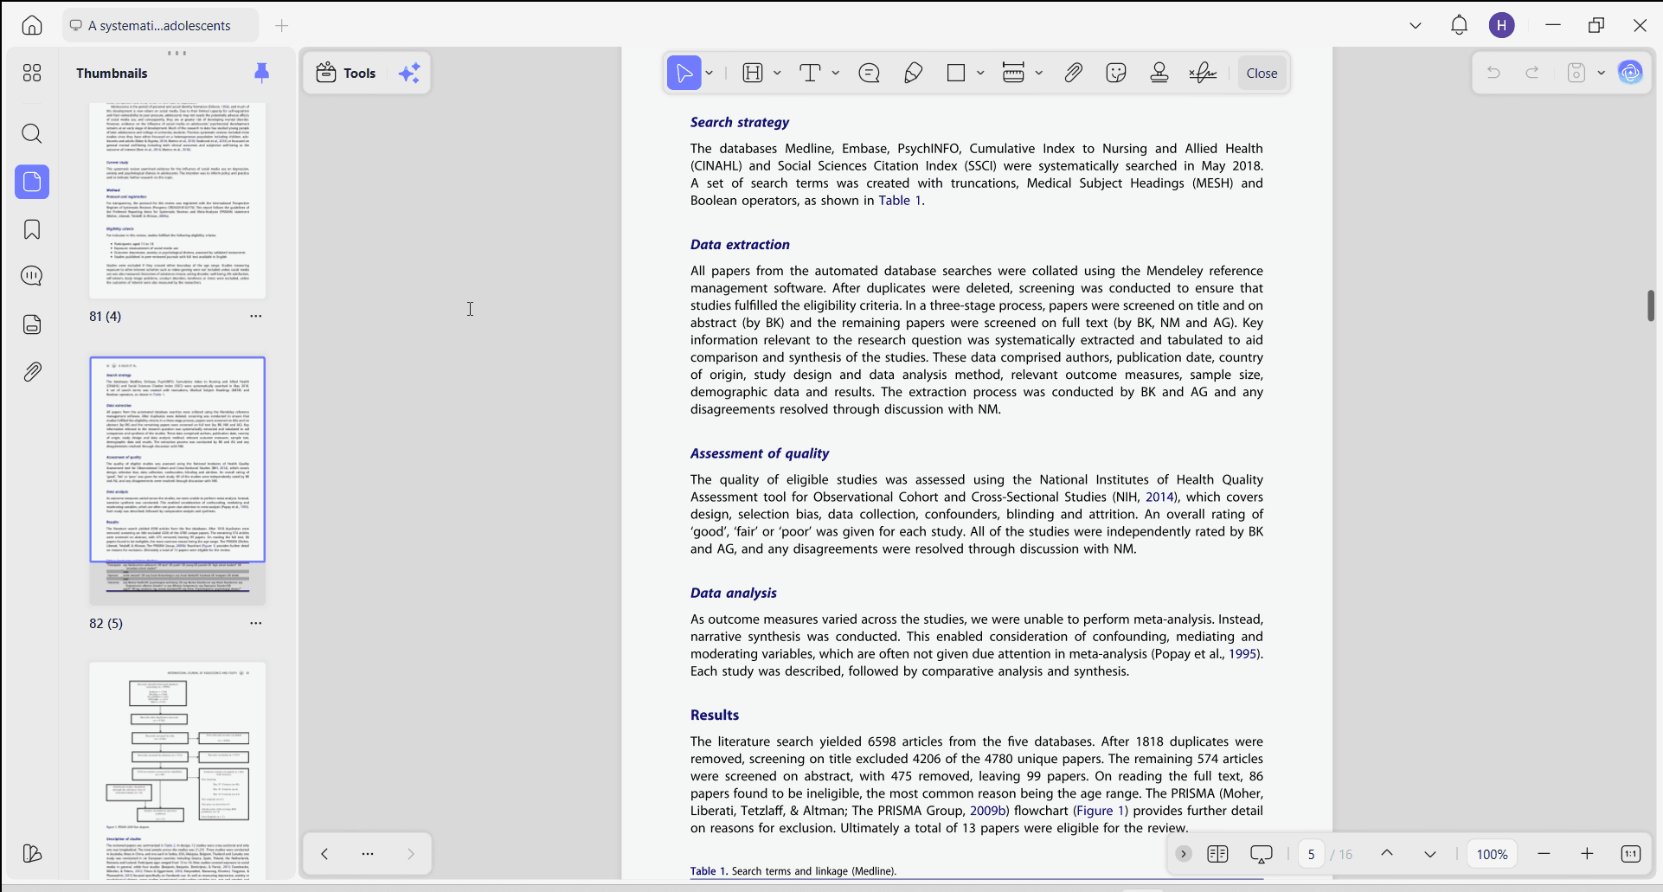
Task: Open options for thumbnail 81 (4)
Action: click(x=256, y=316)
